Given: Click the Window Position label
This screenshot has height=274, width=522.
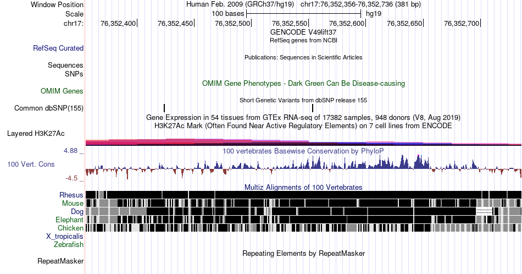Looking at the screenshot, I should tap(57, 4).
